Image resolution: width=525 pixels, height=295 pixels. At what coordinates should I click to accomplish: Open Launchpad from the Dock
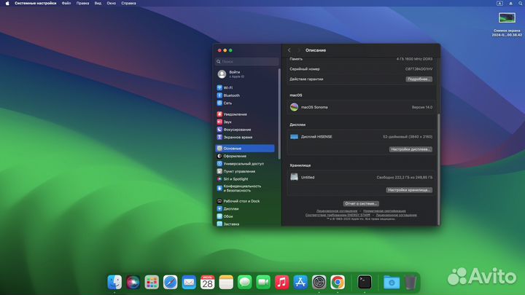tap(152, 282)
